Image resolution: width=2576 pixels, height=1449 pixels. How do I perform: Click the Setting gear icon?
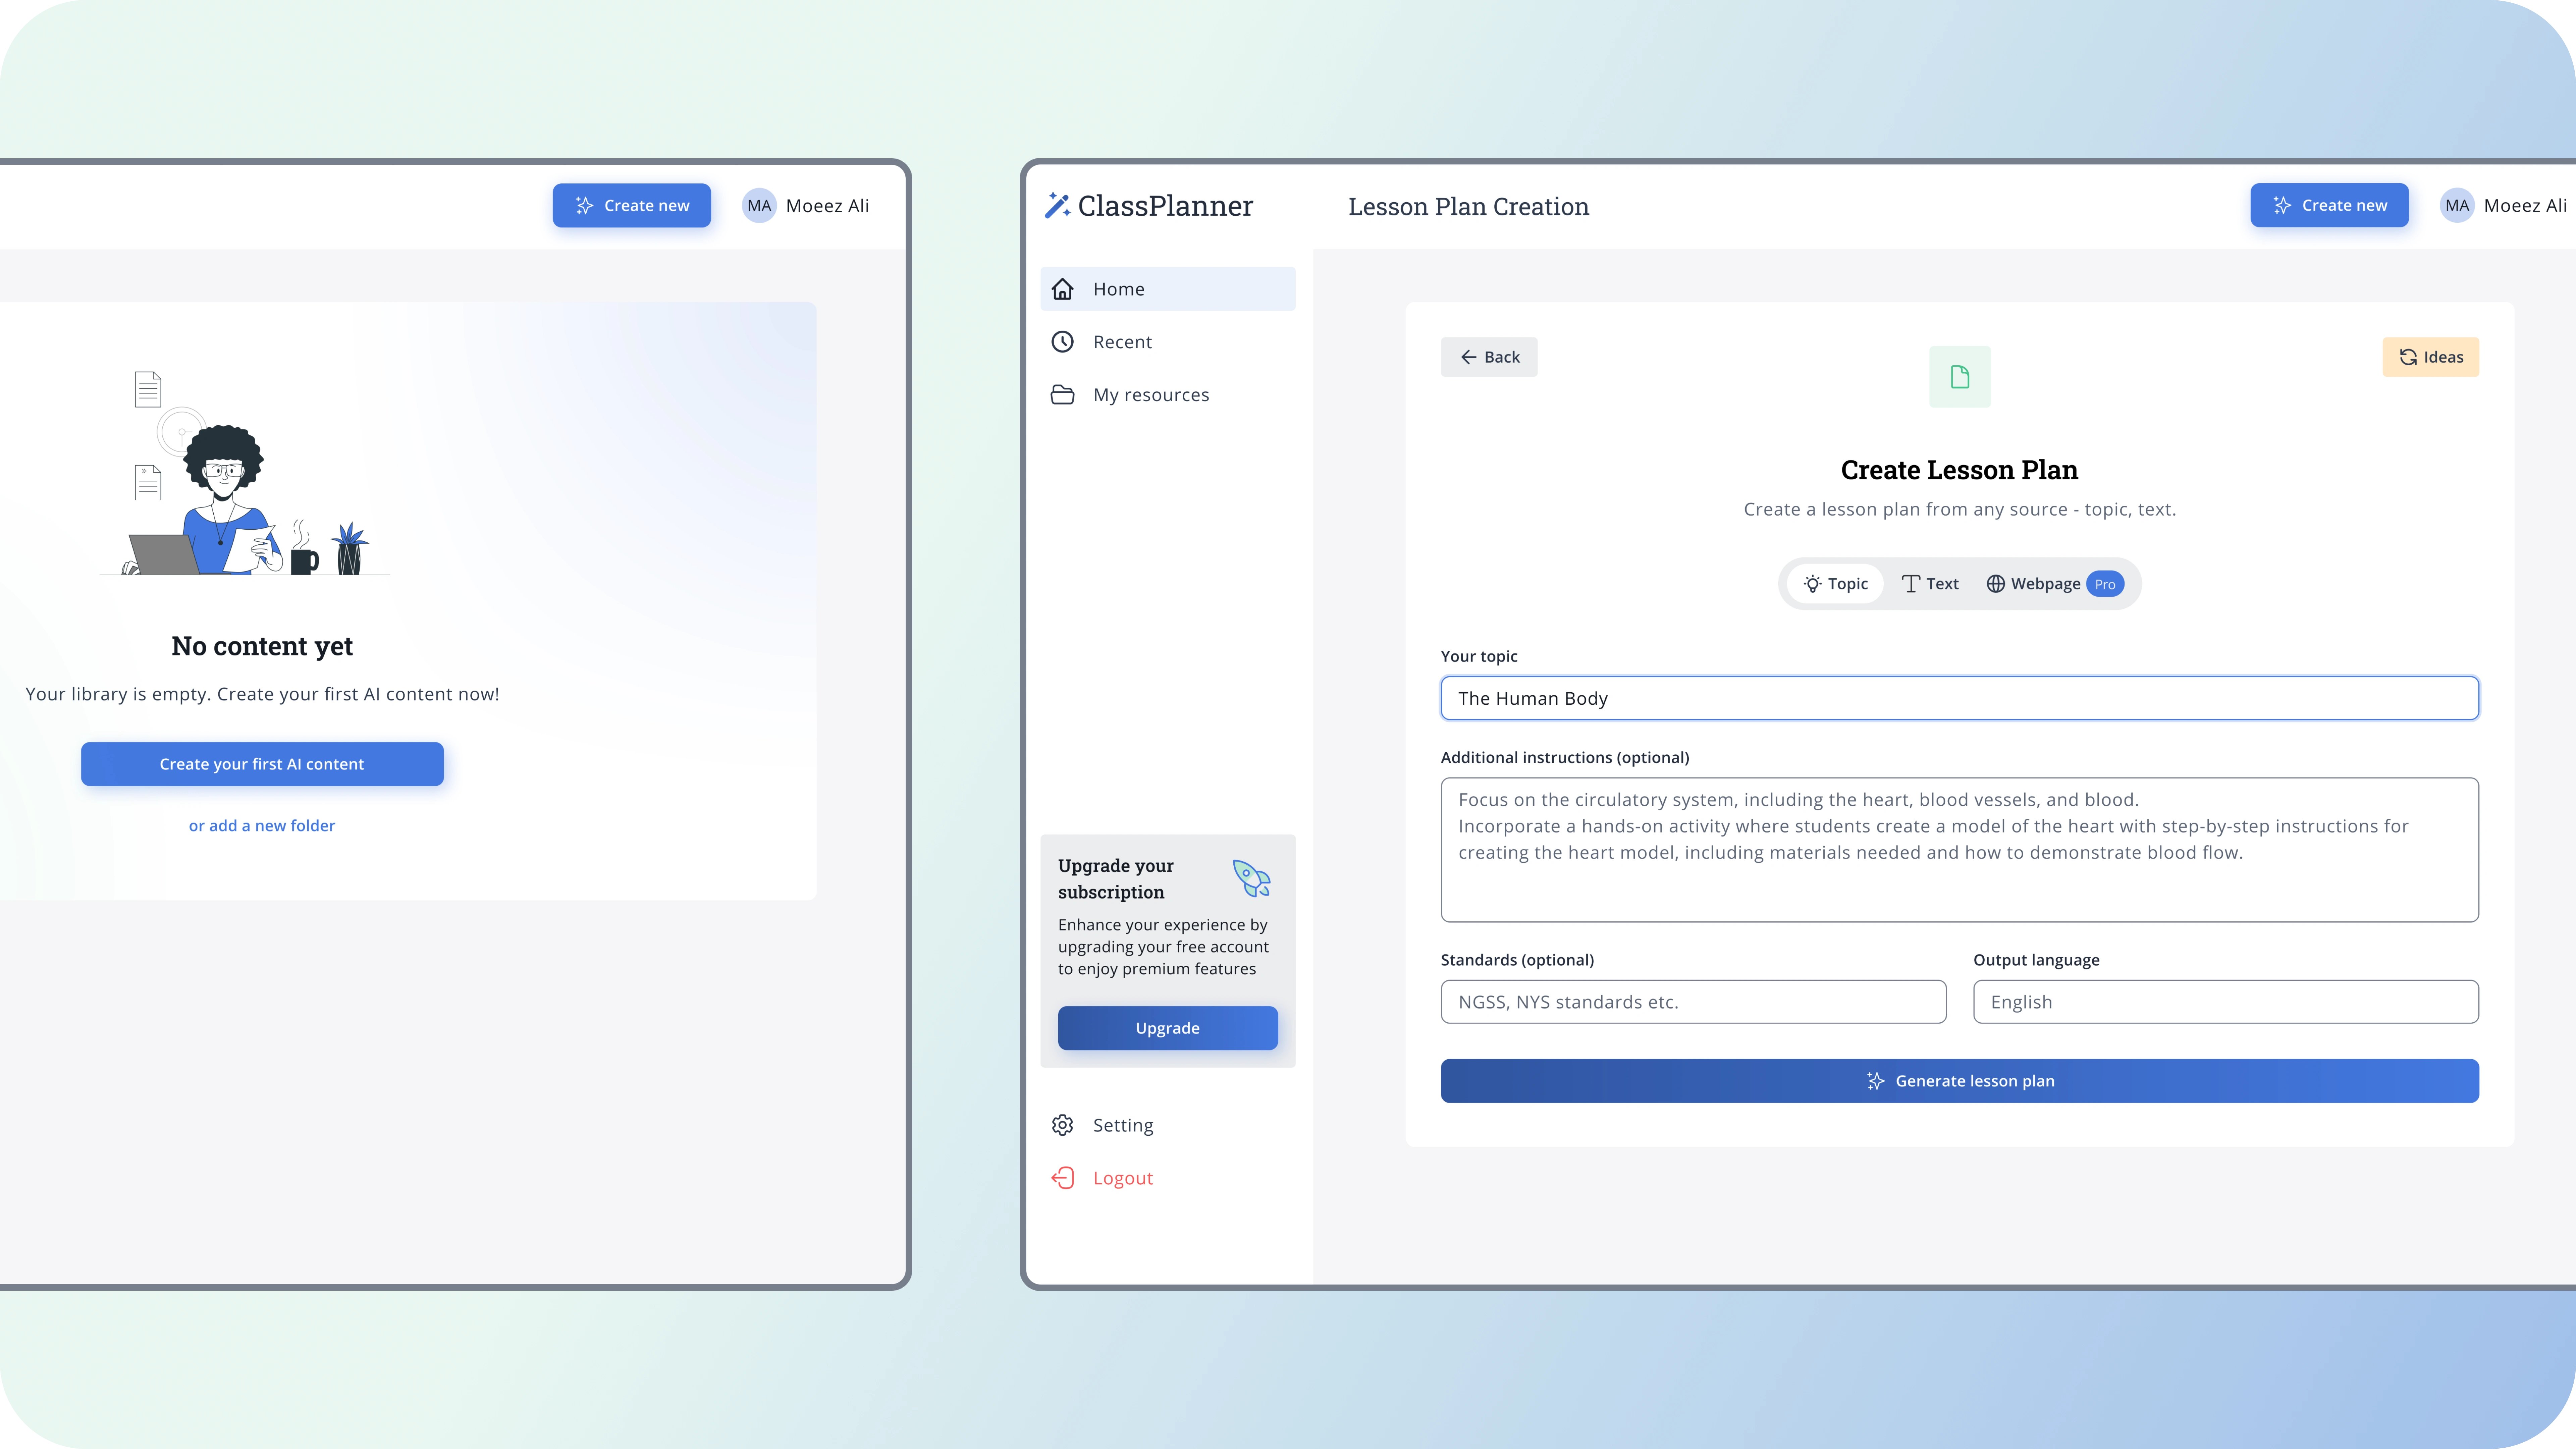[1062, 1125]
